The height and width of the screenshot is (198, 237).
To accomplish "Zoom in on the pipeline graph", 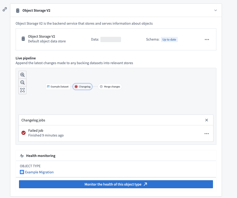I will click(x=22, y=75).
